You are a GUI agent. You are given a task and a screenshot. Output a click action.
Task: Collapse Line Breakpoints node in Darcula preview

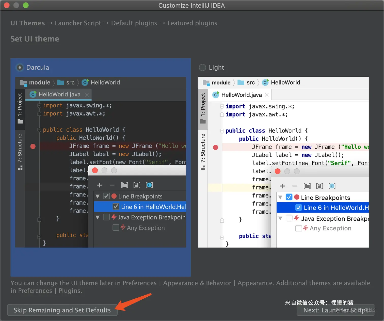98,196
